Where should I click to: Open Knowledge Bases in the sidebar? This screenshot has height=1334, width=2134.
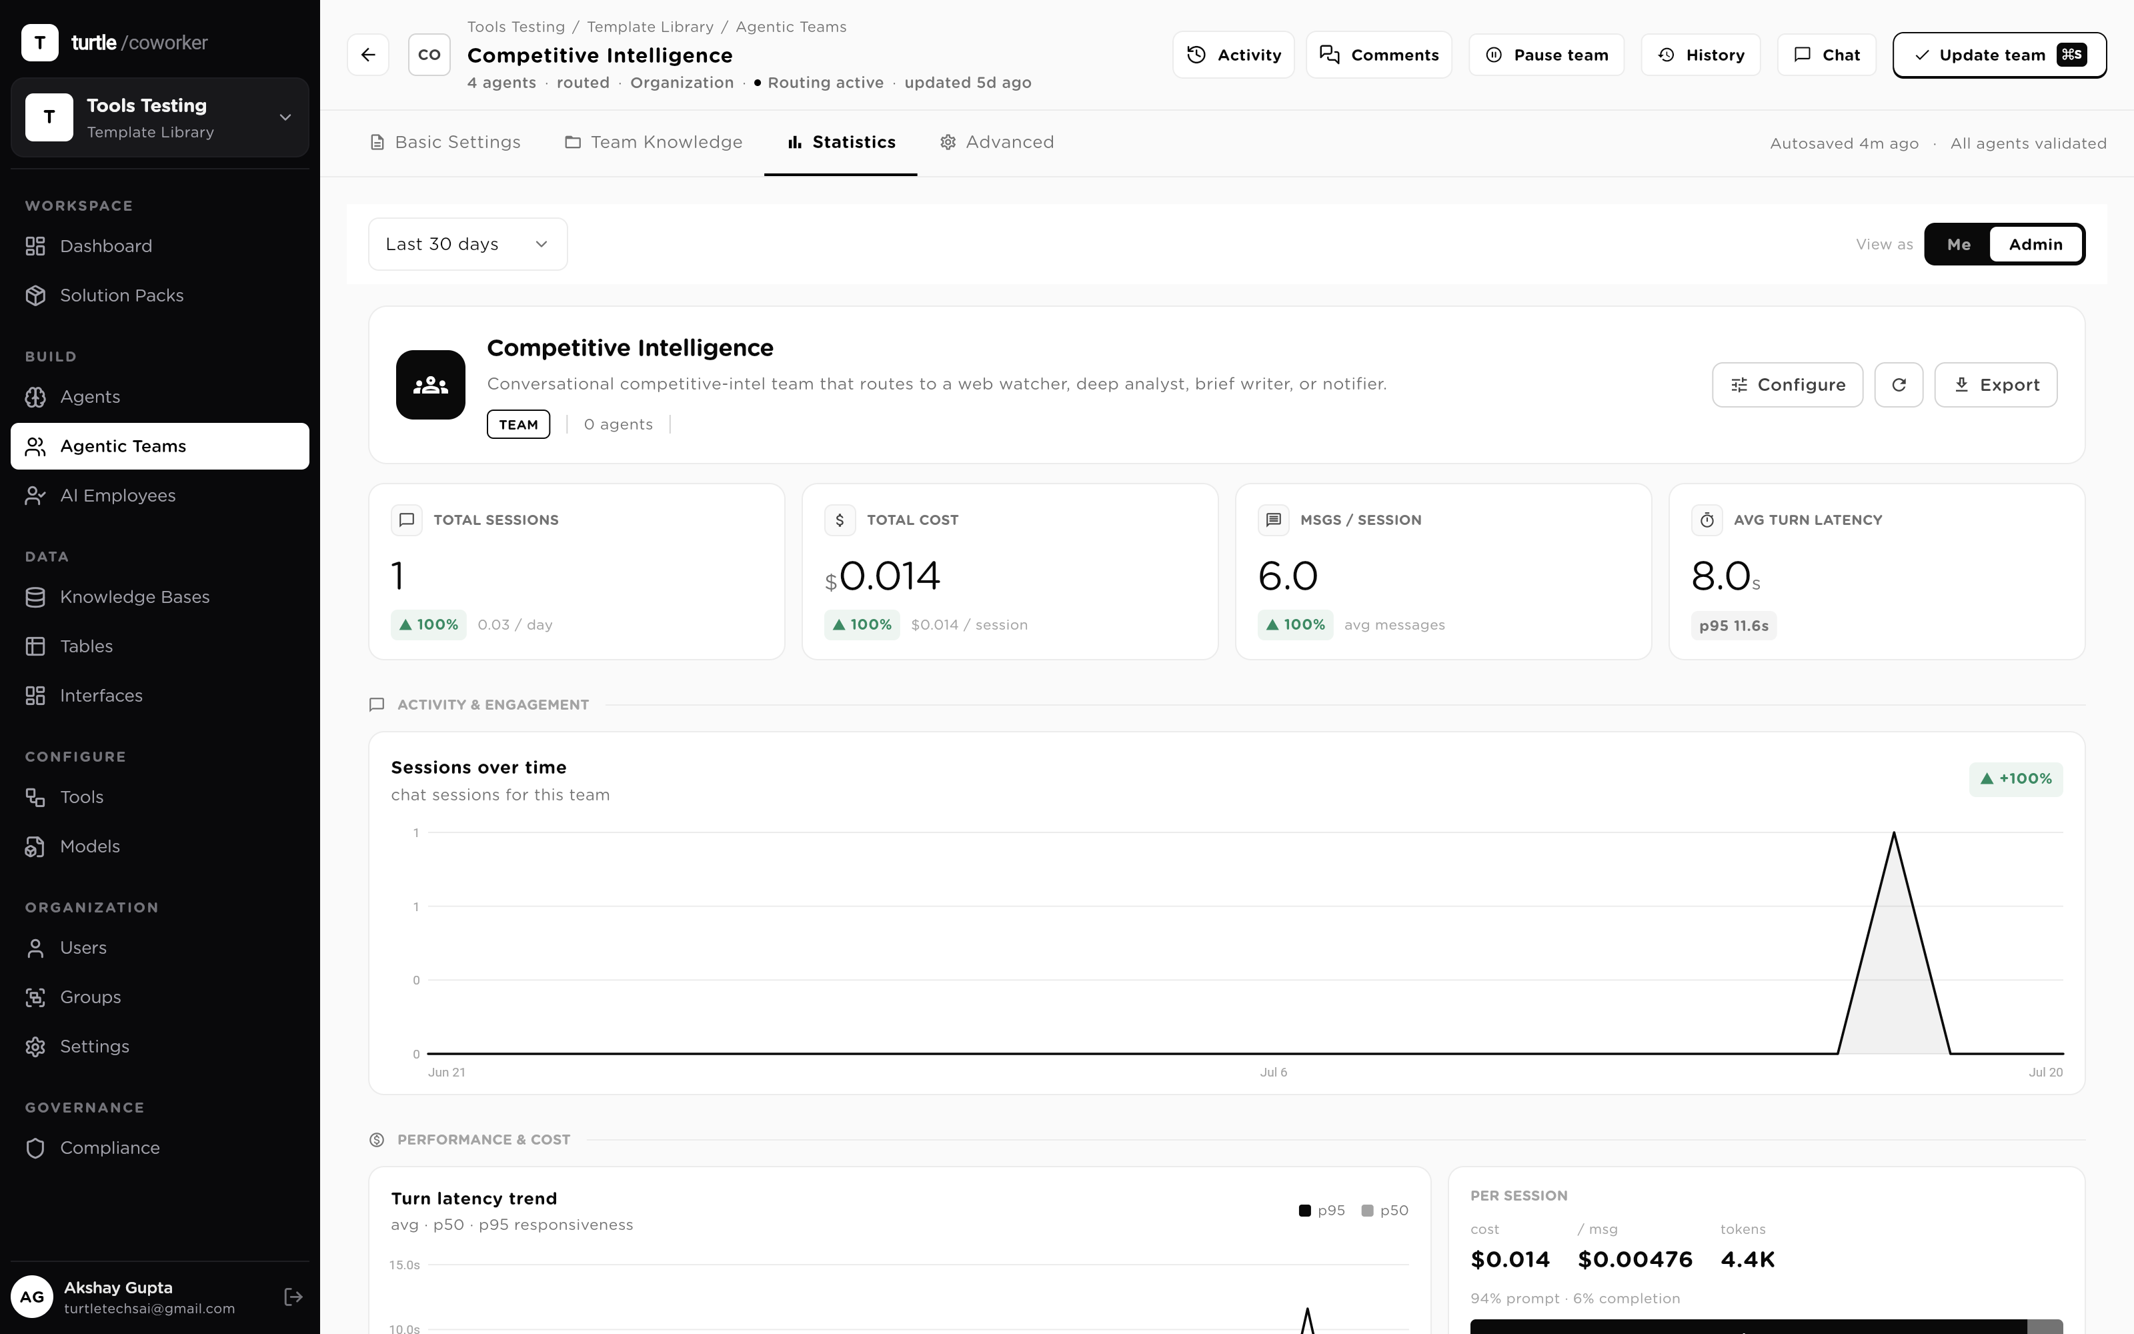tap(159, 598)
